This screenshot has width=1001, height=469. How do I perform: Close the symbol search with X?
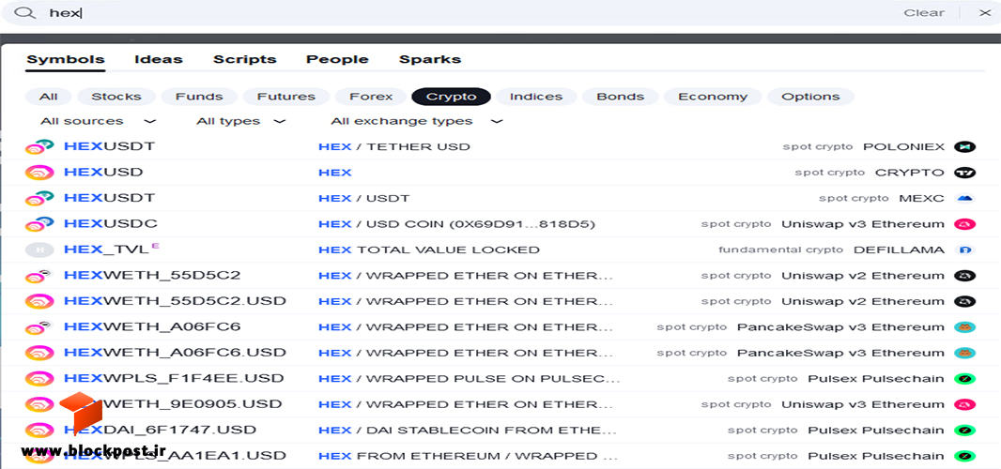984,13
